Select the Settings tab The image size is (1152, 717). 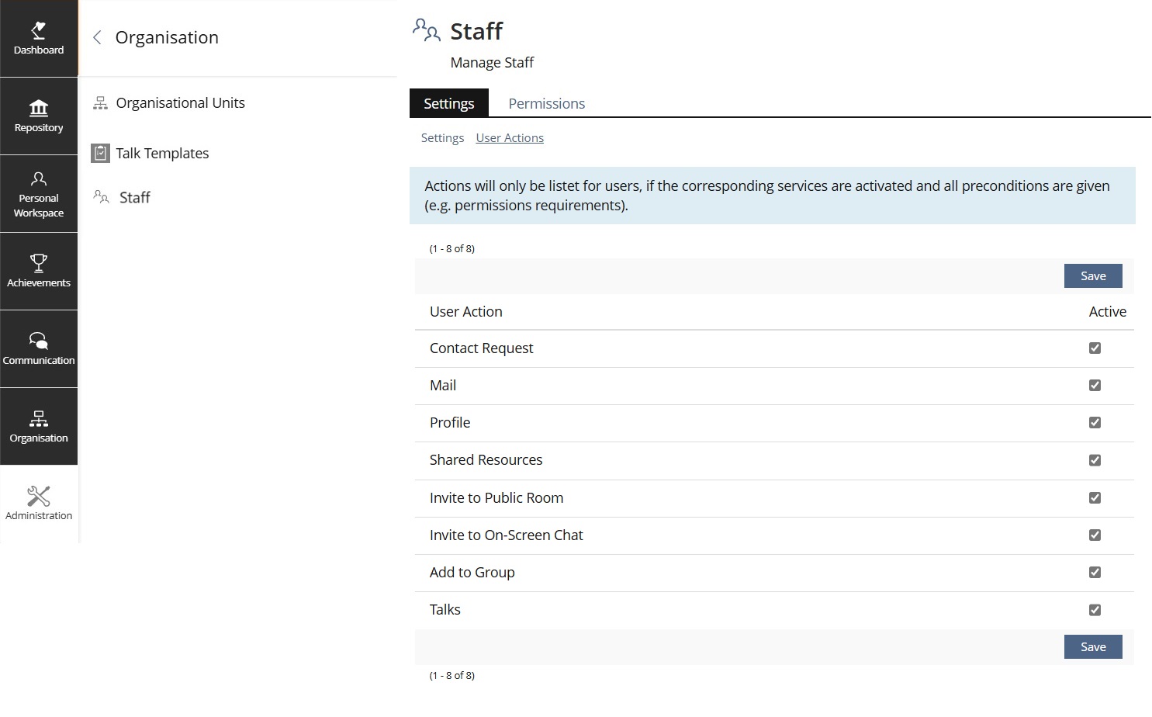click(x=448, y=103)
